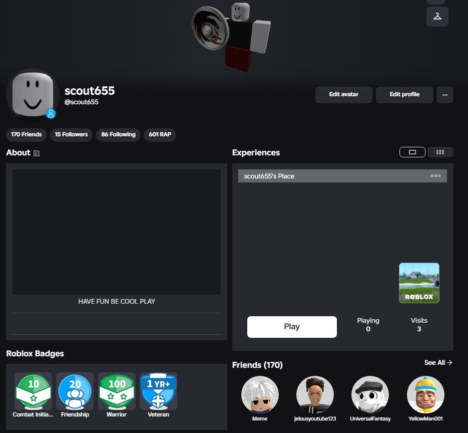This screenshot has width=468, height=433.
Task: Click the scout655 display name
Action: (x=90, y=91)
